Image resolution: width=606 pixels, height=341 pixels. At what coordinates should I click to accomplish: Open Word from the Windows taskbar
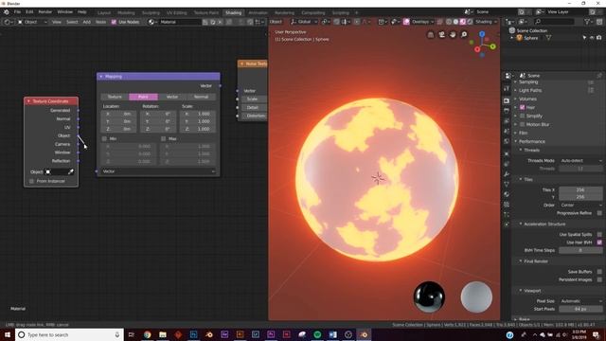332,334
